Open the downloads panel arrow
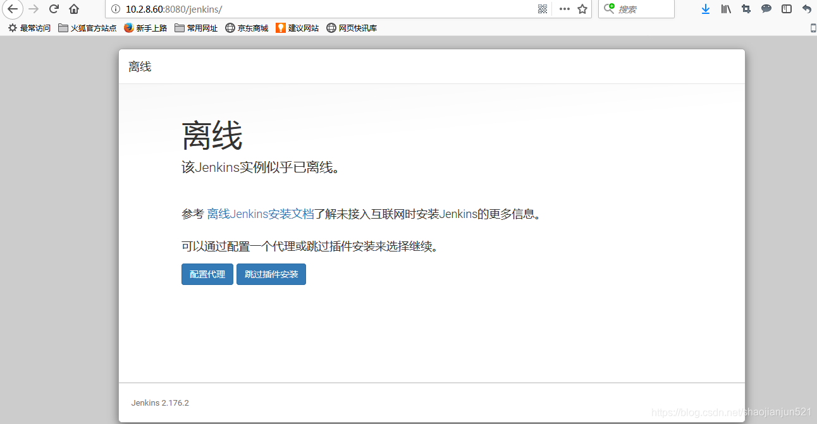 click(706, 9)
